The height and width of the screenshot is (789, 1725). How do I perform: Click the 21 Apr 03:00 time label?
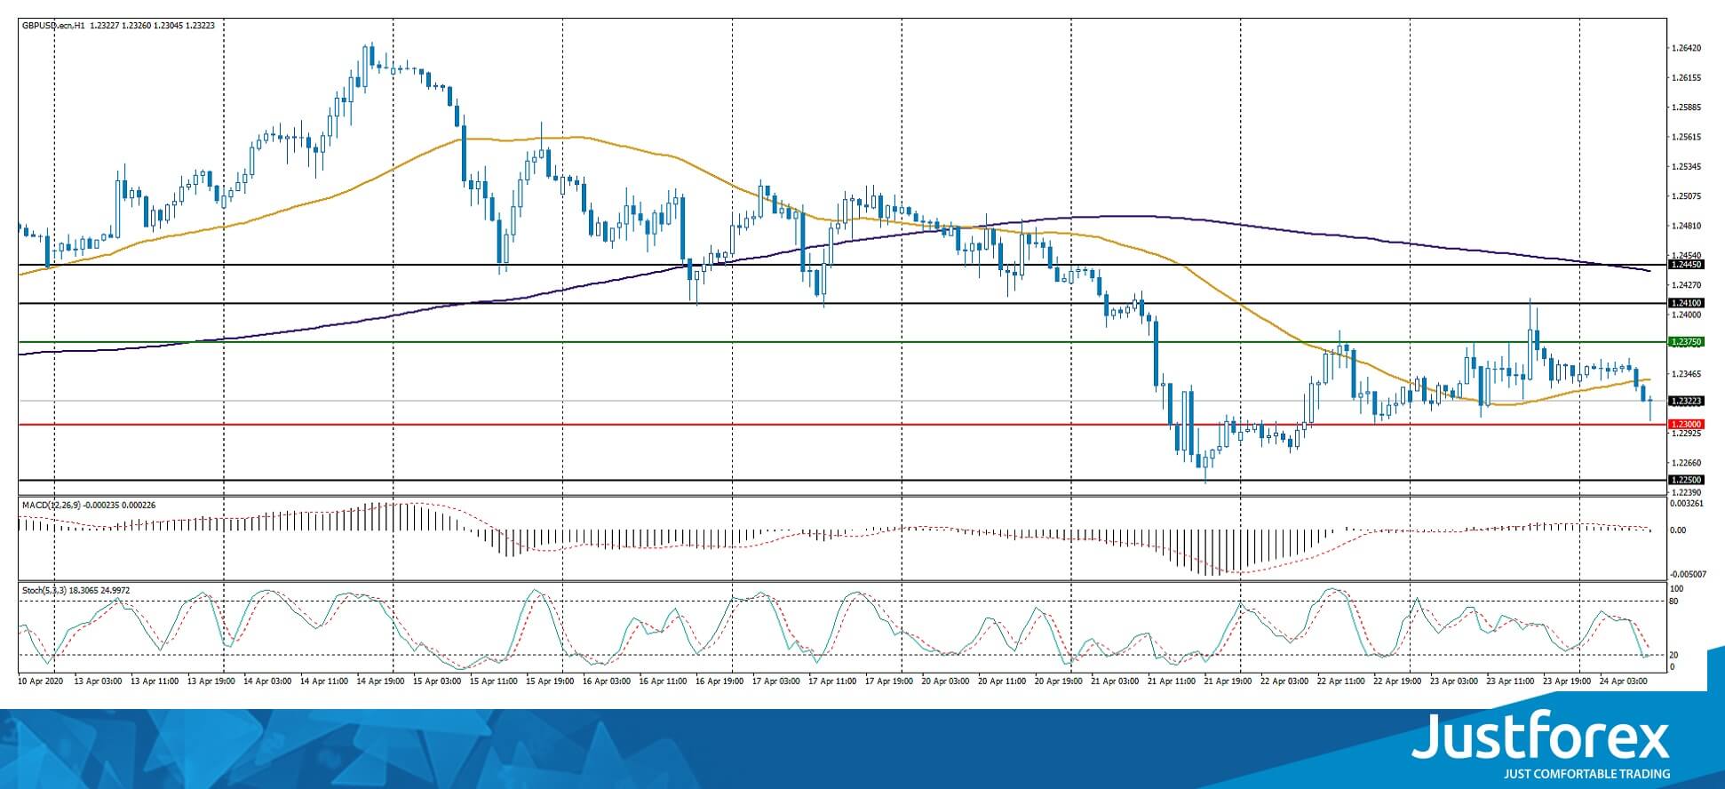pos(1116,681)
